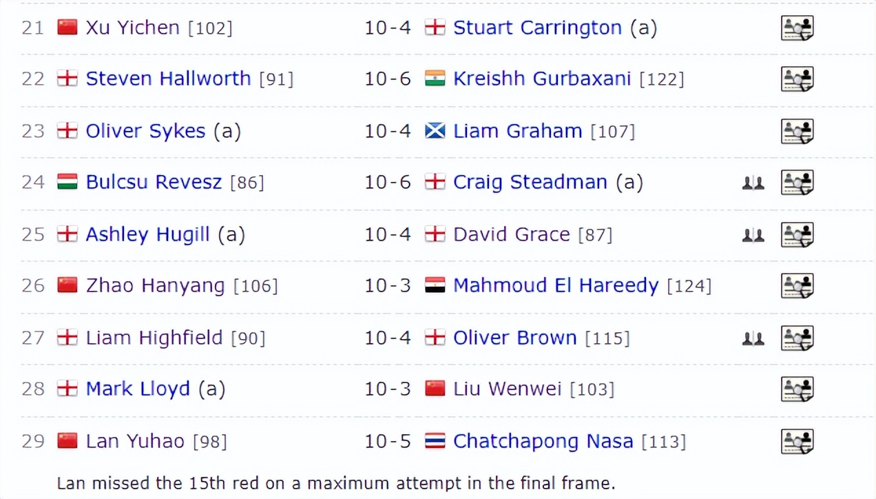The height and width of the screenshot is (499, 876).
Task: Click Oliver Brown player name
Action: click(x=514, y=338)
